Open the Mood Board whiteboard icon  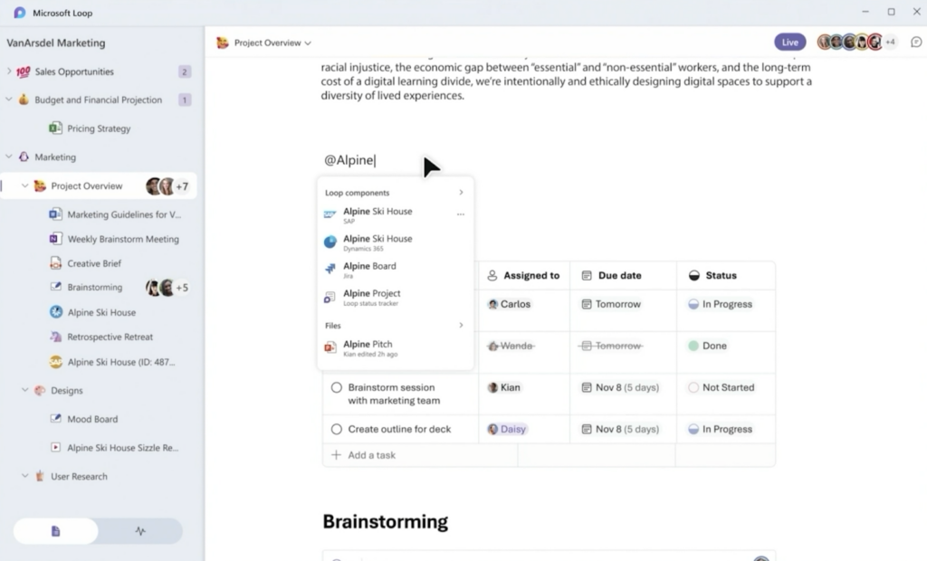(x=55, y=419)
